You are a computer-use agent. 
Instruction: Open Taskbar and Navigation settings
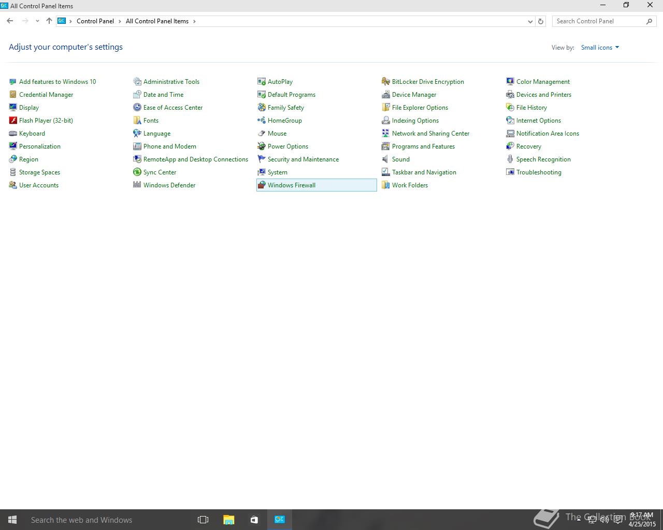click(x=424, y=172)
